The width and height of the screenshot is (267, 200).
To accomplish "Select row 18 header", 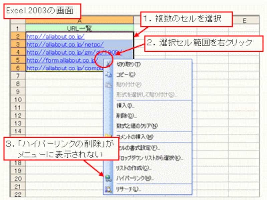I will click(x=18, y=163).
